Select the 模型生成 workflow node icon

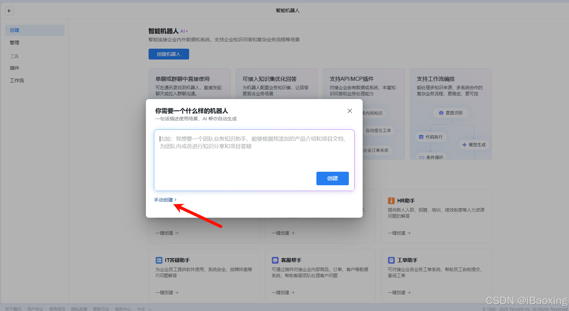[x=465, y=145]
